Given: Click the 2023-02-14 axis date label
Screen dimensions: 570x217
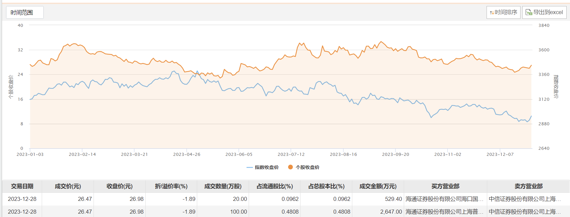Looking at the screenshot, I should tap(82, 155).
